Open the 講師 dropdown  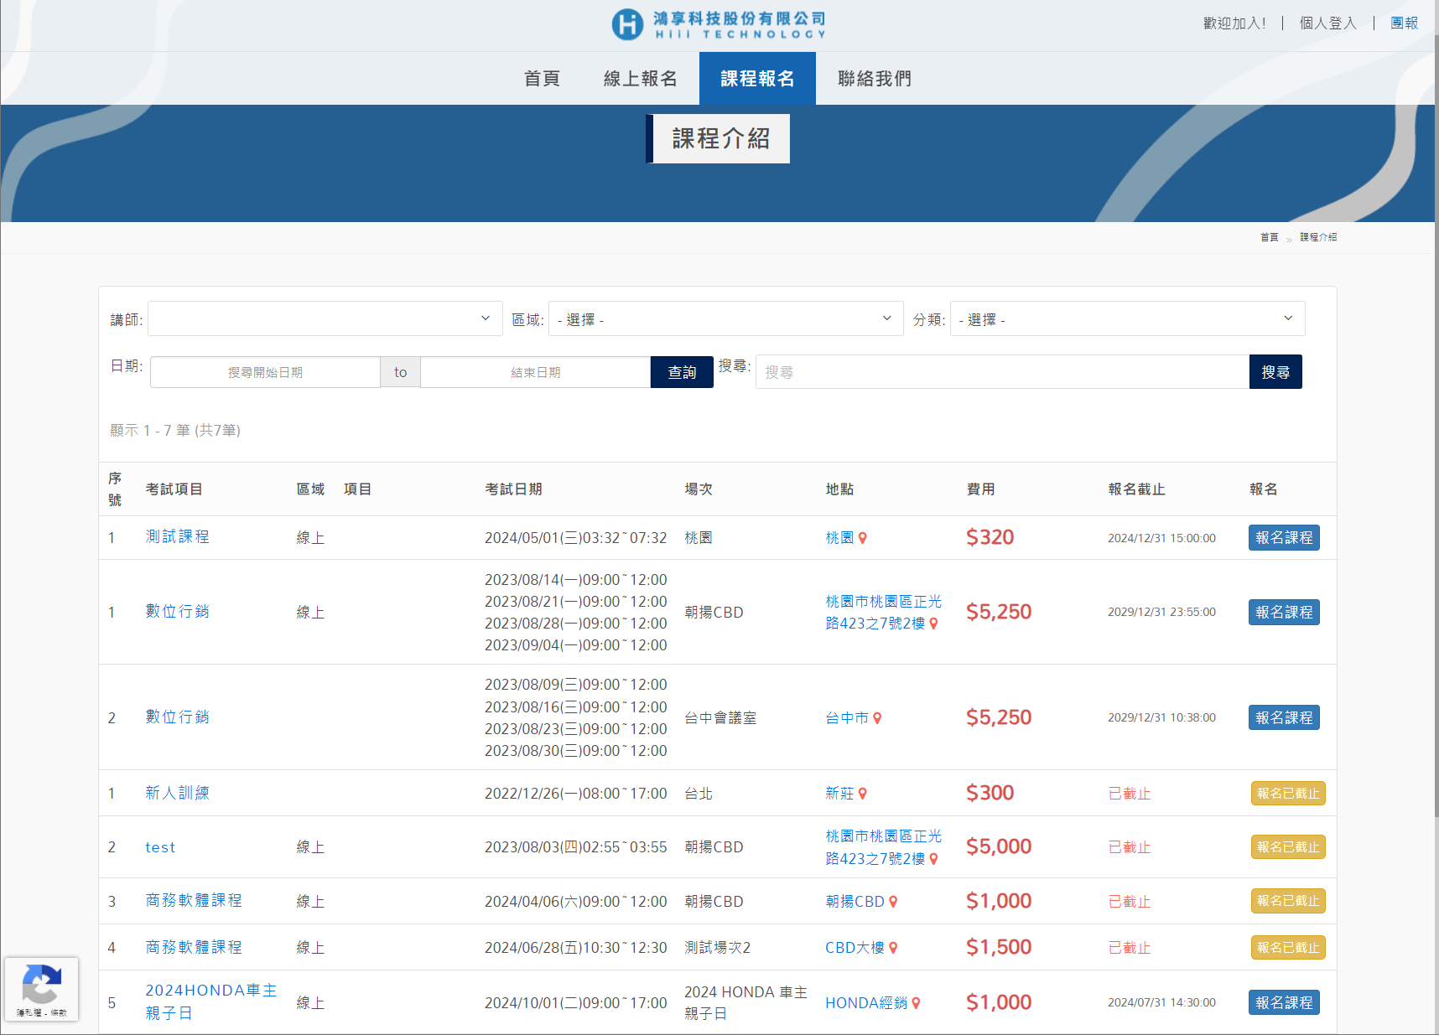pyautogui.click(x=325, y=318)
